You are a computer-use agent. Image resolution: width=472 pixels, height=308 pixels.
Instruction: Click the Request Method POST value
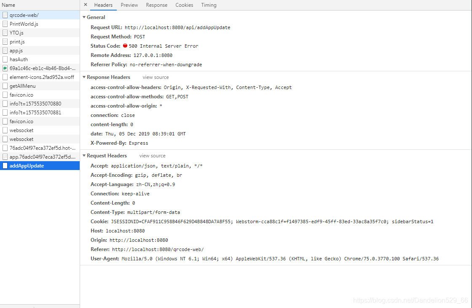tap(139, 37)
